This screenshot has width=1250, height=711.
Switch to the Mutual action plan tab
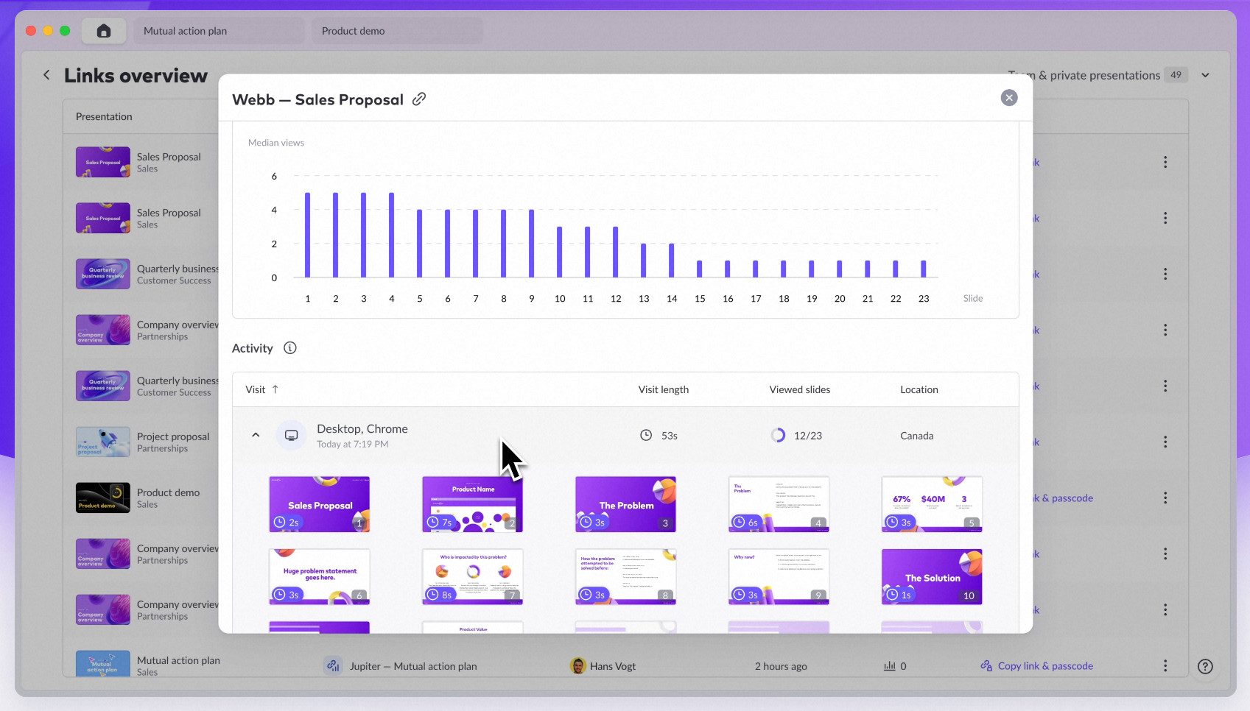[x=219, y=31]
